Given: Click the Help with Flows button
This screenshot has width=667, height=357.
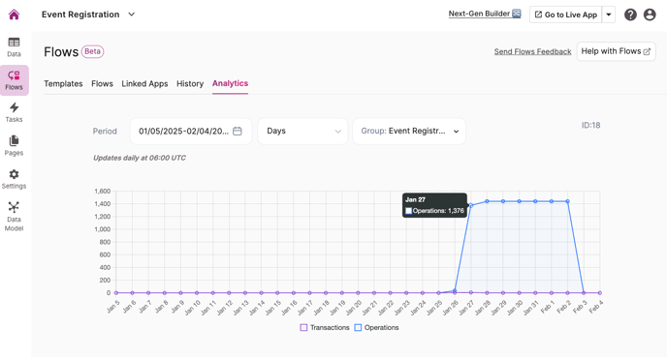Looking at the screenshot, I should [616, 51].
